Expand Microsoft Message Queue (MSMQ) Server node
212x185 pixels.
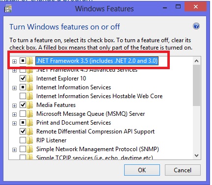14,114
